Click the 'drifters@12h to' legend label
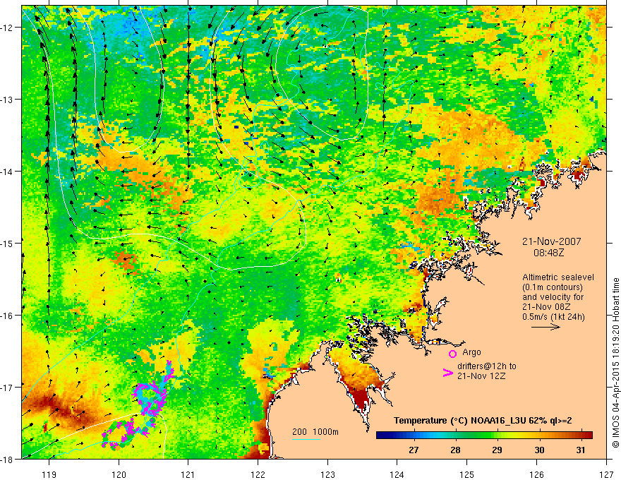 tap(487, 366)
